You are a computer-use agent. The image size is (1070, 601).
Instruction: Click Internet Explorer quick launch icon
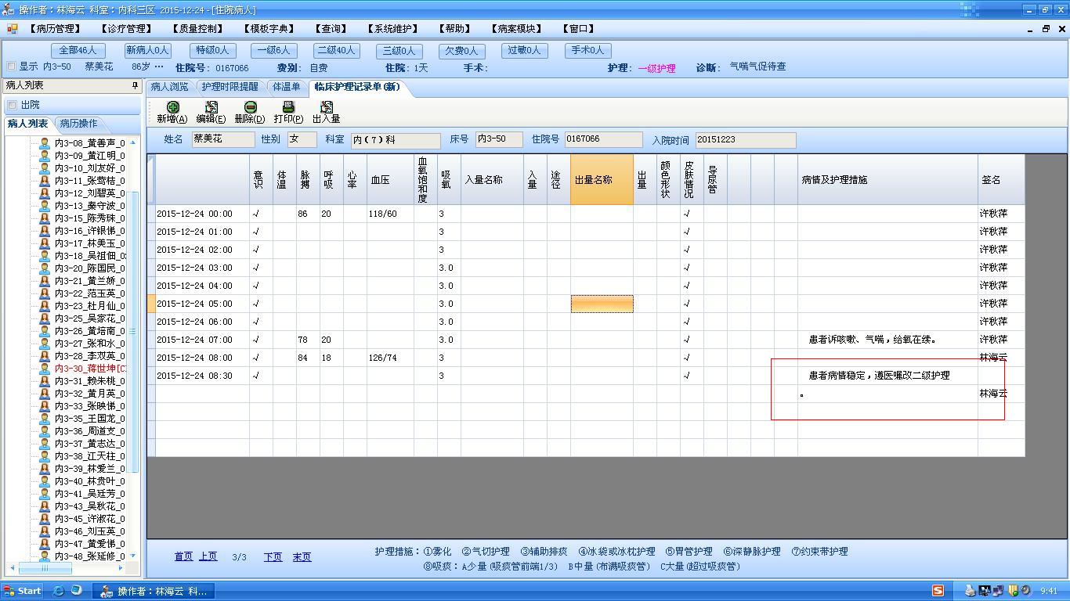click(59, 591)
